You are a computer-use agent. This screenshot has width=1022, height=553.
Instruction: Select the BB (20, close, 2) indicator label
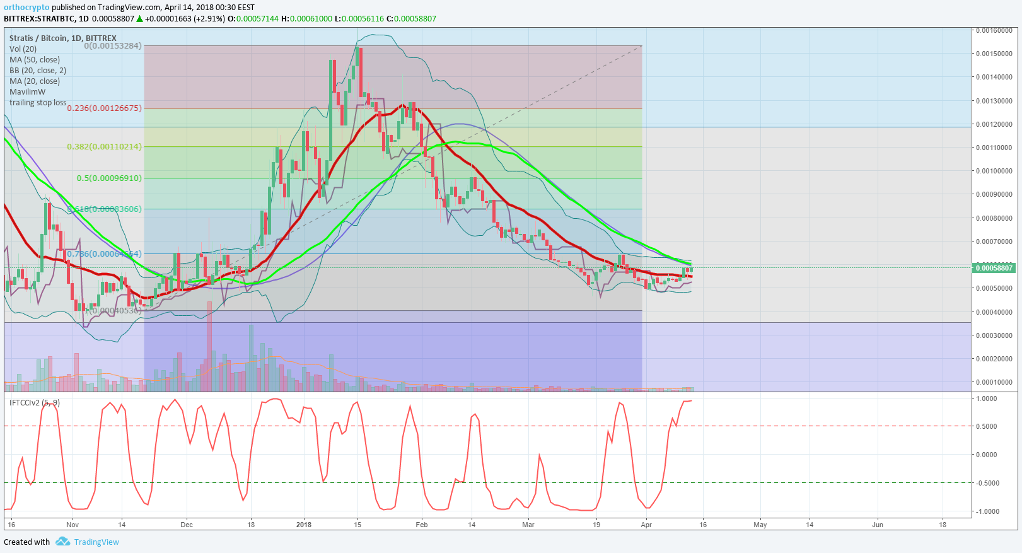coord(38,71)
